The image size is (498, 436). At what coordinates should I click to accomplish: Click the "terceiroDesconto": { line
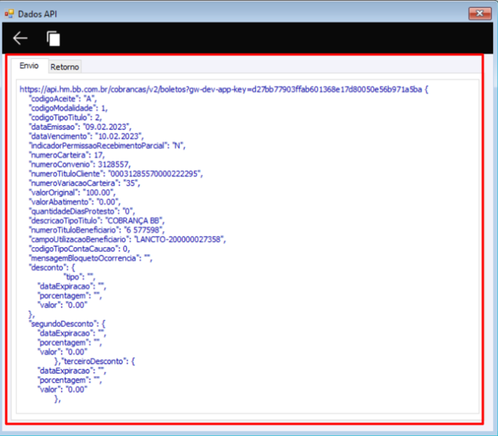tap(95, 361)
